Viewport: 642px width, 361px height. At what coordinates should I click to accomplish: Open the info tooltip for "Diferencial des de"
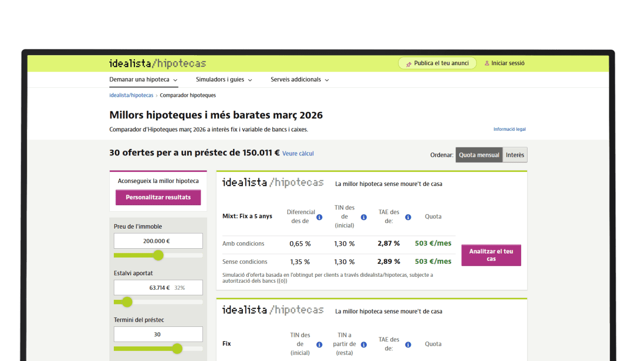(x=320, y=217)
